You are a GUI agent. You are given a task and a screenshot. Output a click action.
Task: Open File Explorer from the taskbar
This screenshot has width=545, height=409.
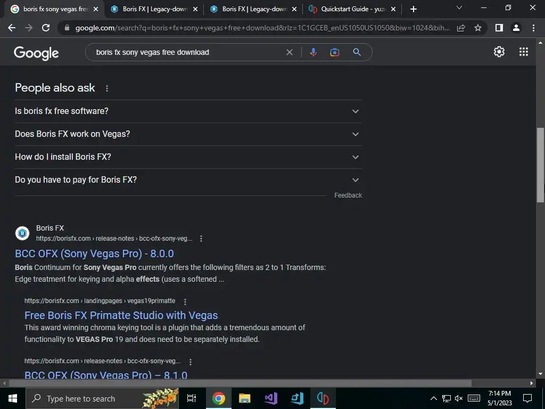(x=245, y=398)
